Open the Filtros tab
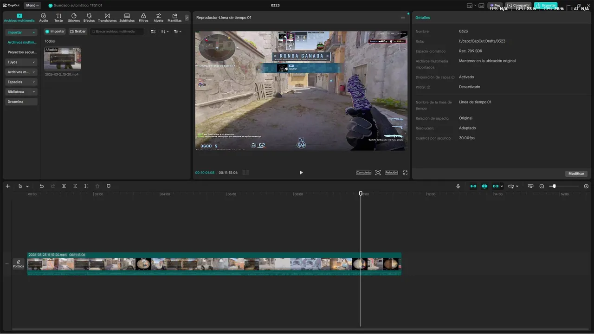Viewport: 594px width, 334px height. point(143,18)
